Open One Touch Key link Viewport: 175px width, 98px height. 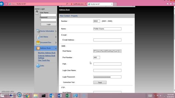44,60
